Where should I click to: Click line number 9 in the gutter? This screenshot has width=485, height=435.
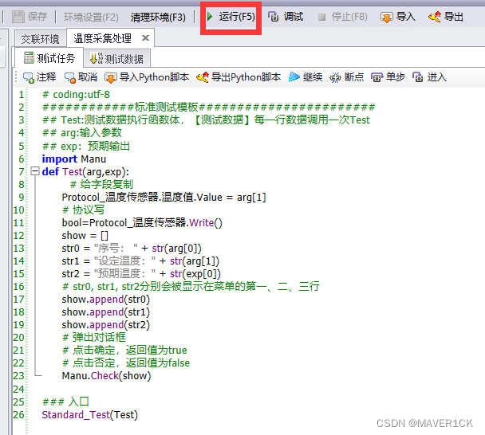[21, 197]
